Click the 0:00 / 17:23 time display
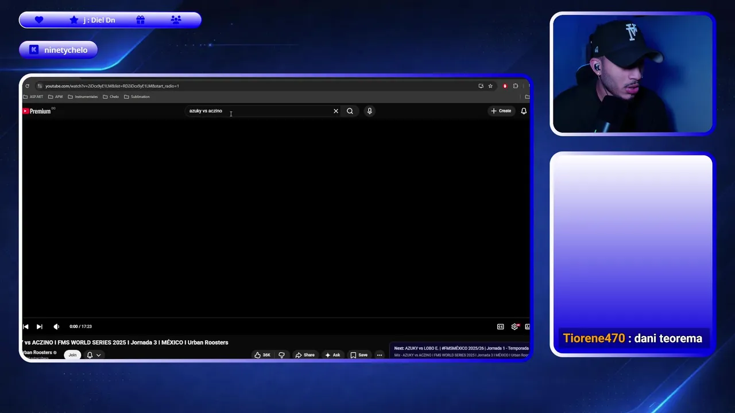The width and height of the screenshot is (735, 413). pyautogui.click(x=80, y=326)
